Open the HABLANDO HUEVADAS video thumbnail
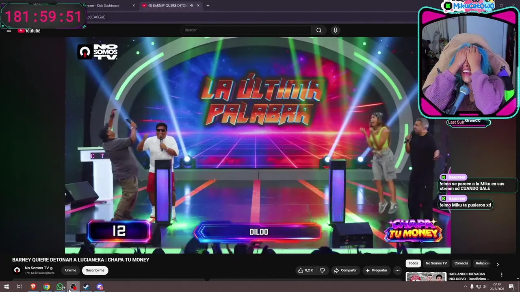The height and width of the screenshot is (292, 520). [426, 277]
